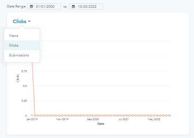Click the Date Range label

click(16, 6)
